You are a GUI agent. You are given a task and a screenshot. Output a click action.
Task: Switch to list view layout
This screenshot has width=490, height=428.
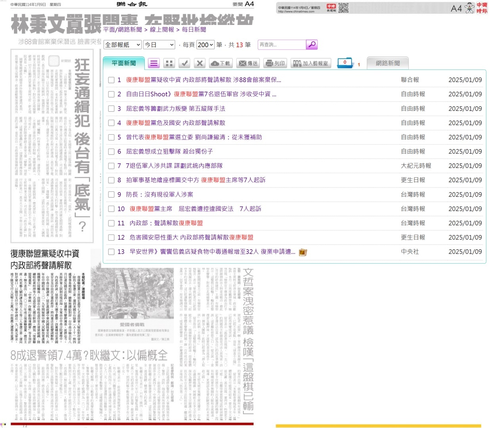pos(154,63)
